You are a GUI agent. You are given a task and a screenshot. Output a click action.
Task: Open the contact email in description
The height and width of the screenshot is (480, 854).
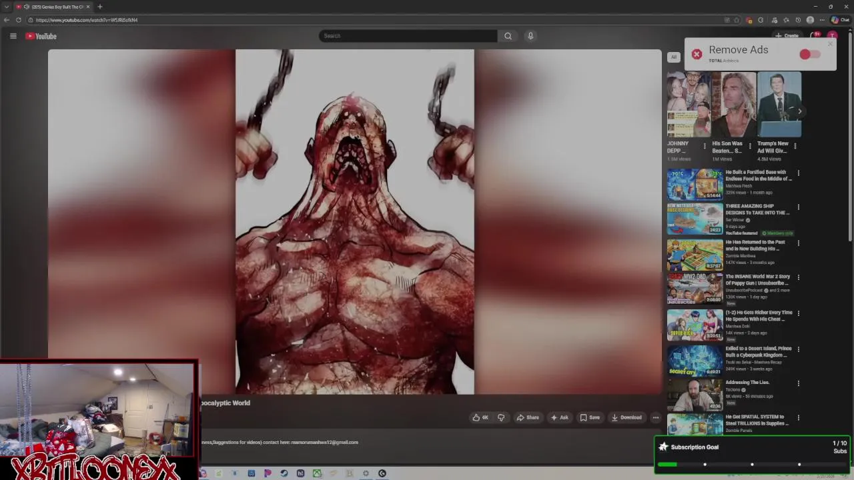(325, 442)
